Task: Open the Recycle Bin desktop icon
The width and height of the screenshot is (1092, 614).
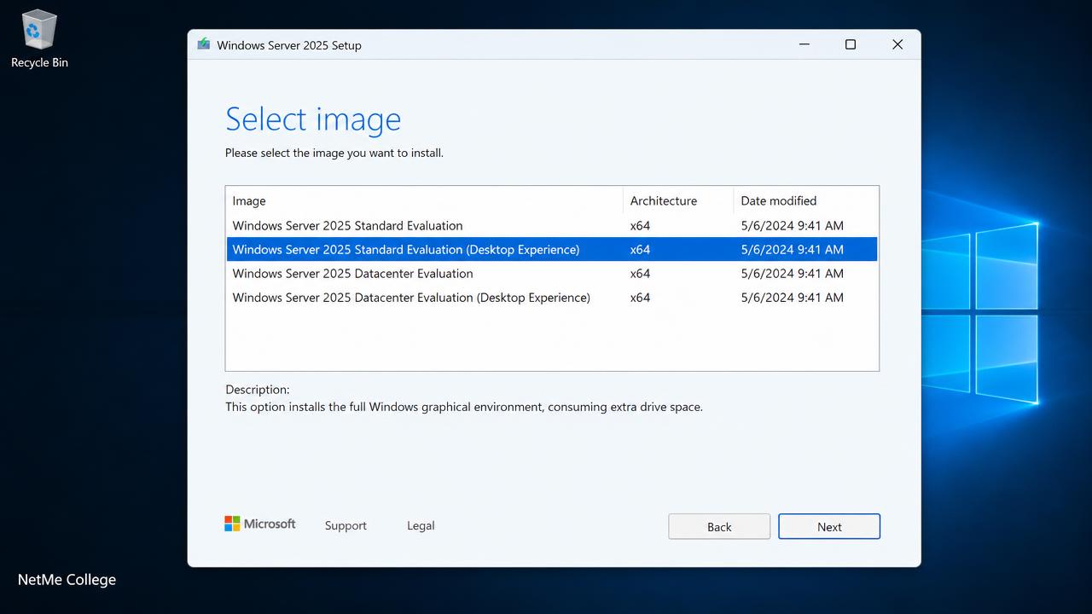Action: (x=39, y=38)
